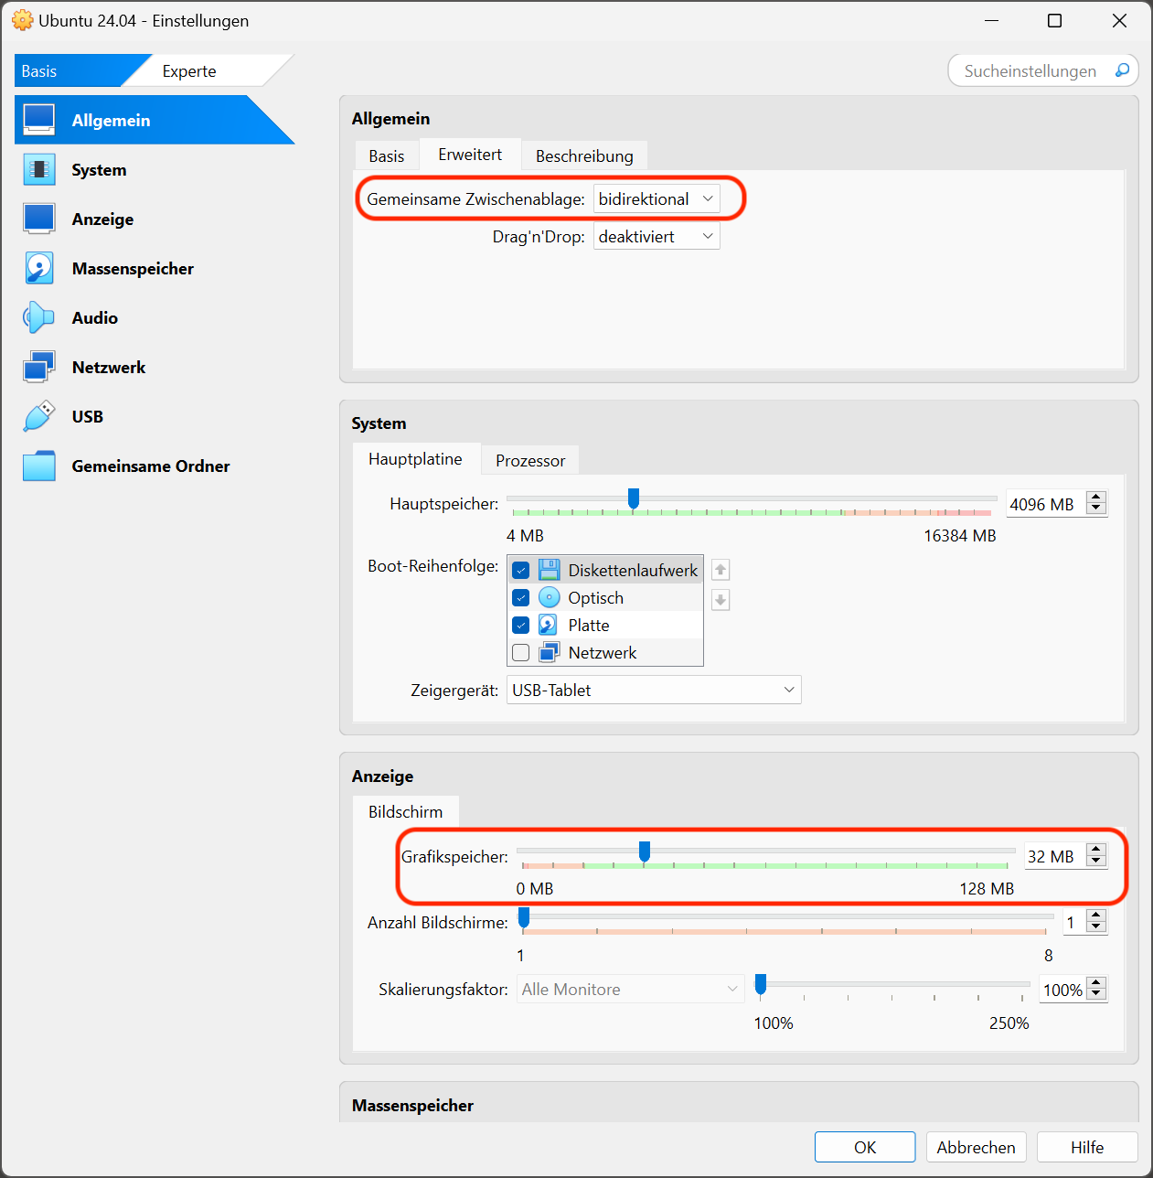
Task: Click the Allgemein monitor icon in sidebar
Action: point(39,120)
